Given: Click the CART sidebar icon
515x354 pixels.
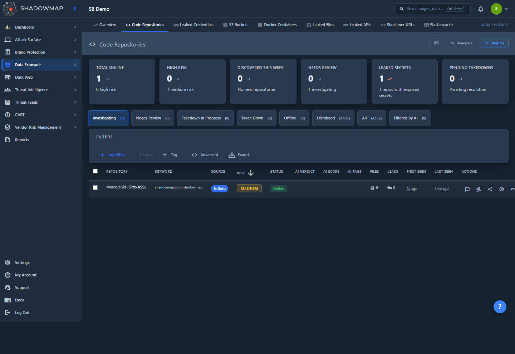Looking at the screenshot, I should 8,115.
